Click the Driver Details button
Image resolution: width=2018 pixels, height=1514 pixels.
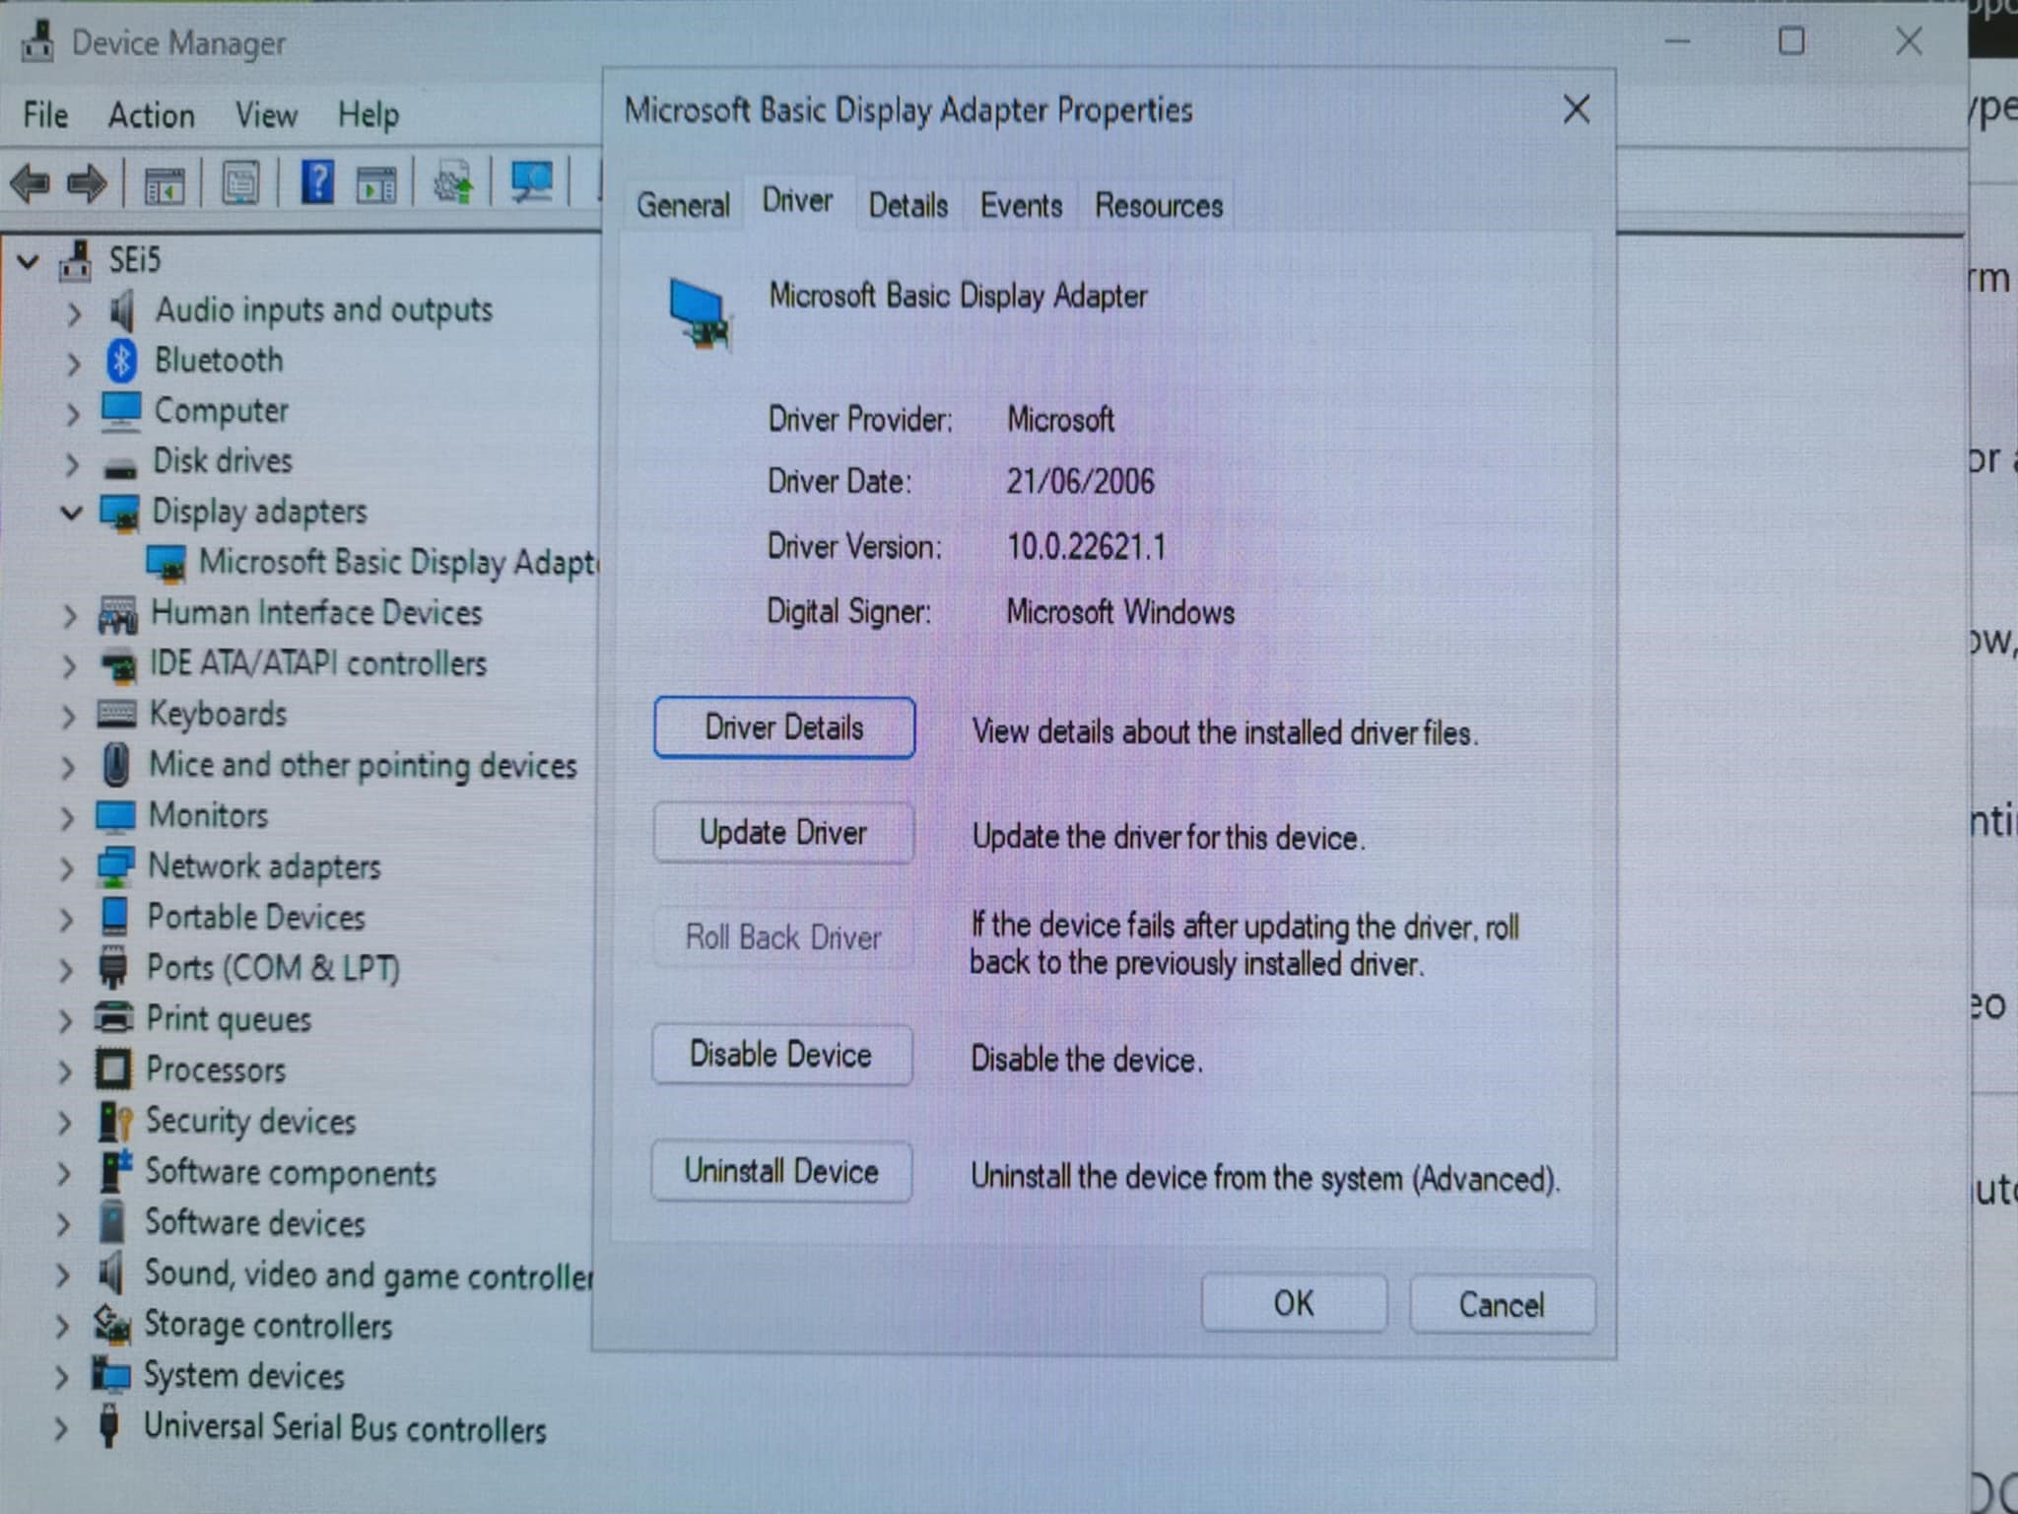pos(784,728)
